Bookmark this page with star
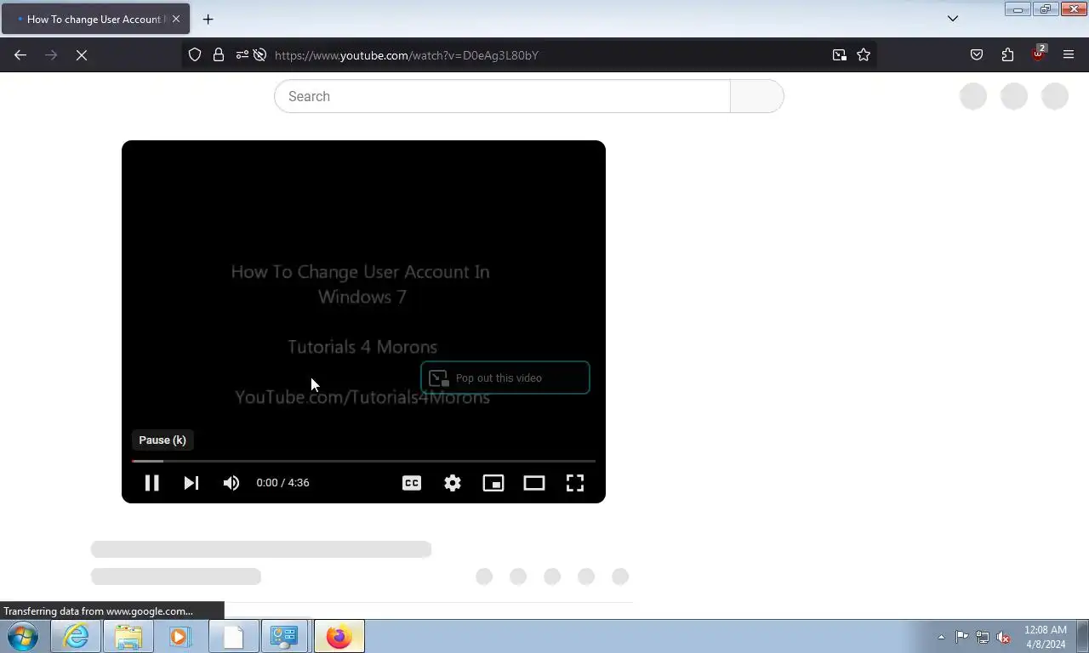1089x653 pixels. pyautogui.click(x=864, y=55)
